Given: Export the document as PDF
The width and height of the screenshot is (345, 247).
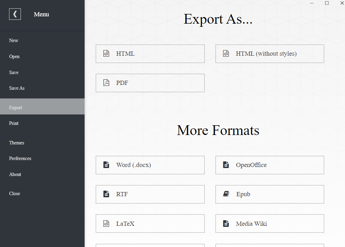Looking at the screenshot, I should tap(150, 83).
